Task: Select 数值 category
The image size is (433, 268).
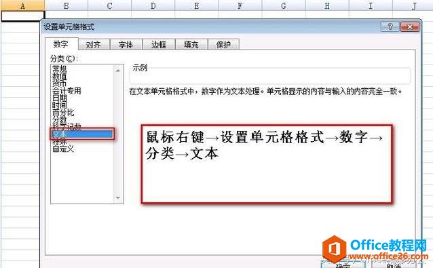Action: (x=60, y=76)
